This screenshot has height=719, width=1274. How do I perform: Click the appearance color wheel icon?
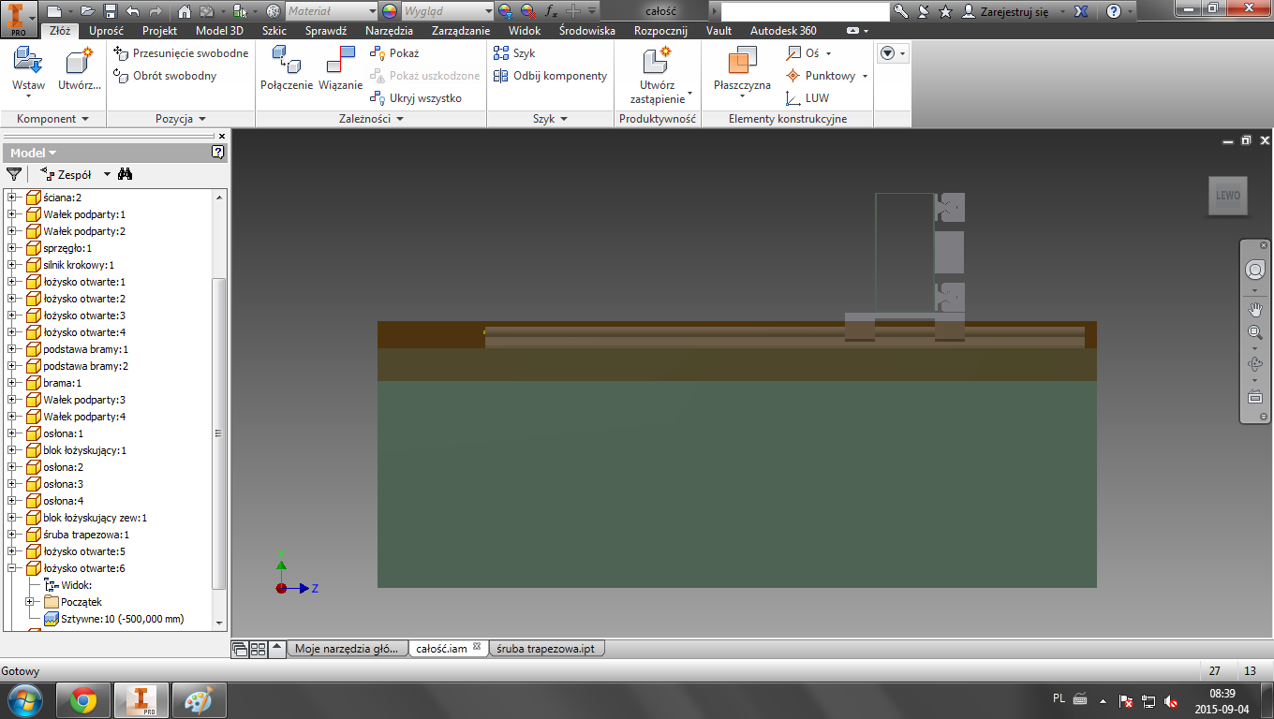pos(390,11)
